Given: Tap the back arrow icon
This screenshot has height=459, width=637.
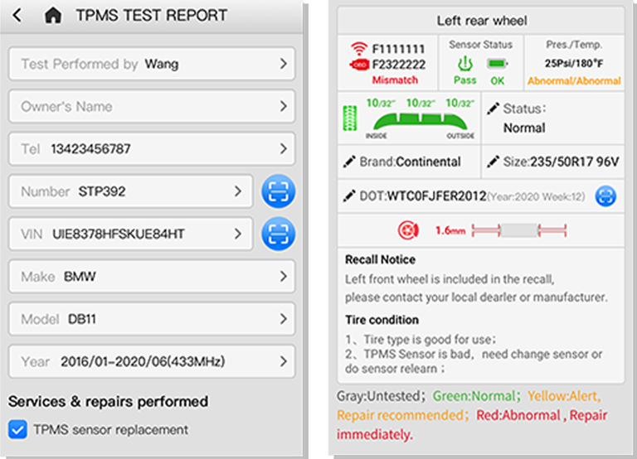Looking at the screenshot, I should [18, 16].
